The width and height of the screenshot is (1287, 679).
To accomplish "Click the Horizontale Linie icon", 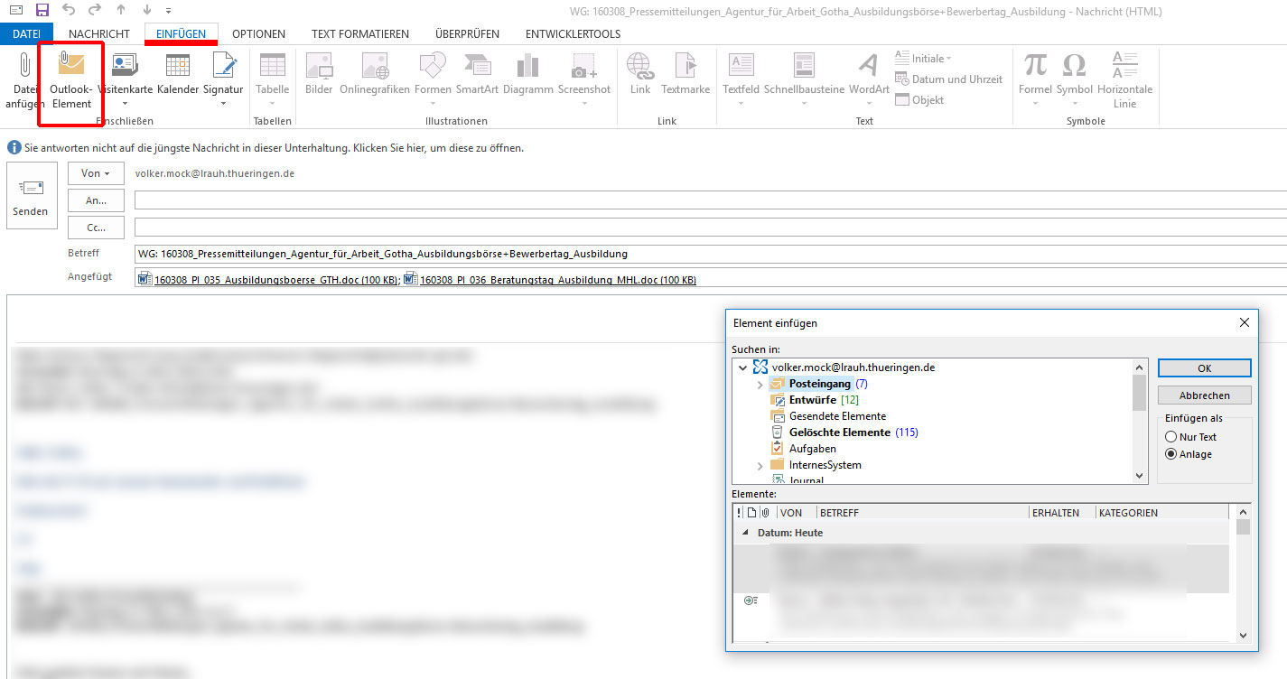I will click(x=1124, y=64).
